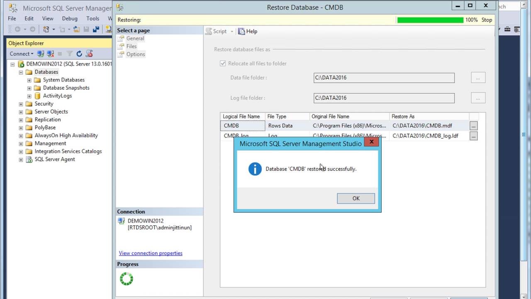531x299 pixels.
Task: Click the toolbox icon in main toolbar
Action: [x=507, y=29]
